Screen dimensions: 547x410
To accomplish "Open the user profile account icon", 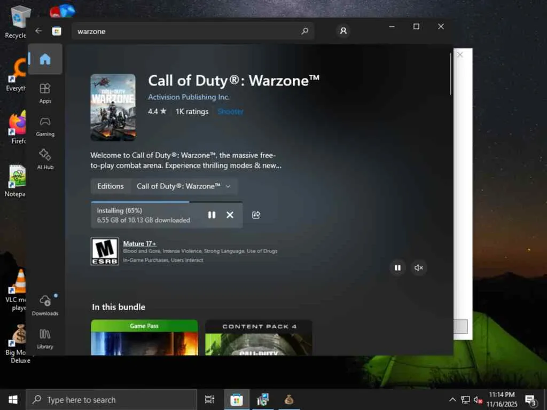I will click(x=343, y=31).
